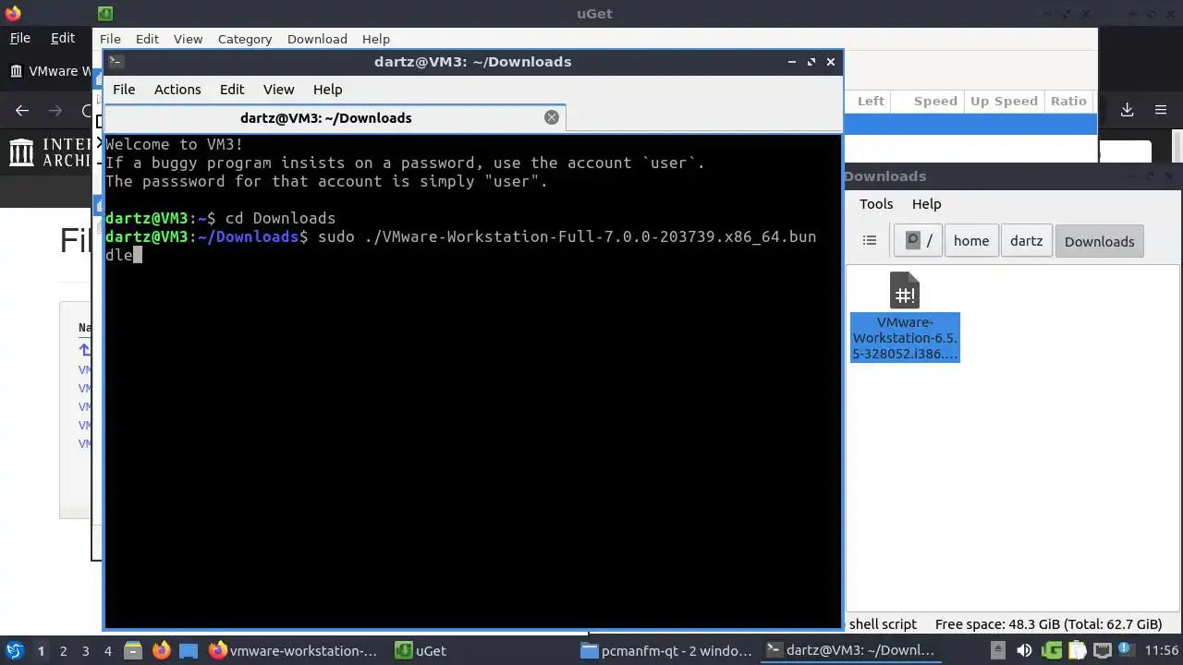Switch to workspace 3

(85, 650)
